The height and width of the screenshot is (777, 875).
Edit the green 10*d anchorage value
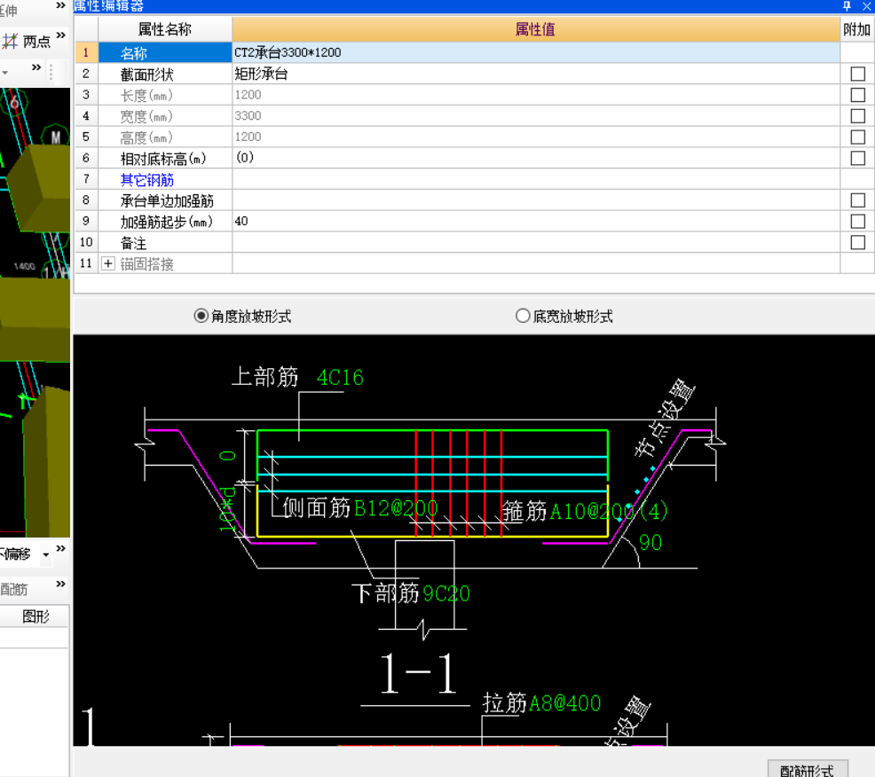tap(227, 508)
